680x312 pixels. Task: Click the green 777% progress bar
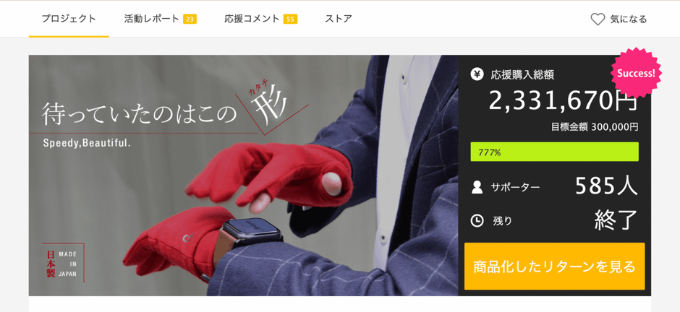554,152
